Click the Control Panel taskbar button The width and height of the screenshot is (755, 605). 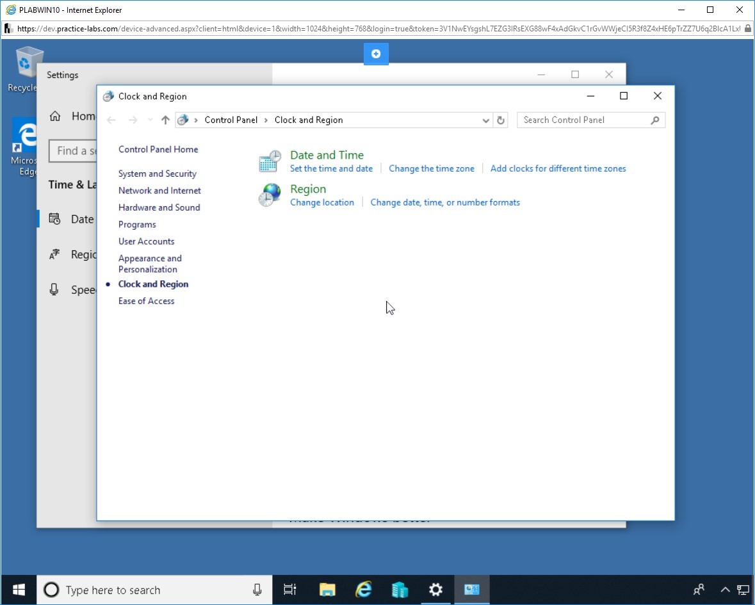[472, 590]
